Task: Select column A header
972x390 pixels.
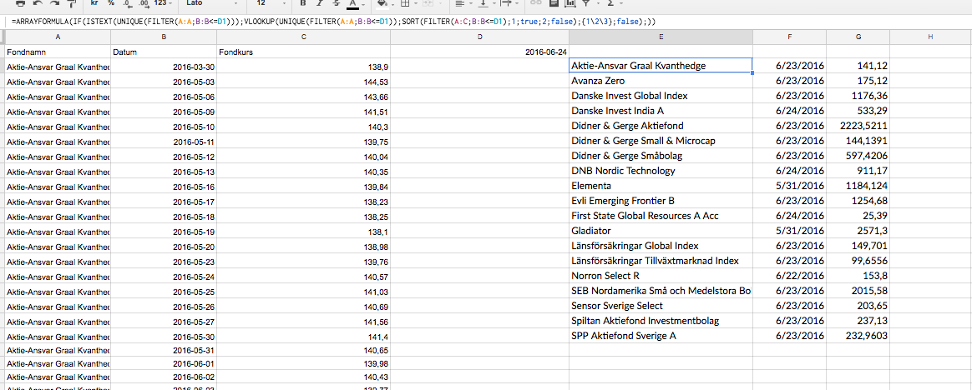Action: (x=58, y=37)
